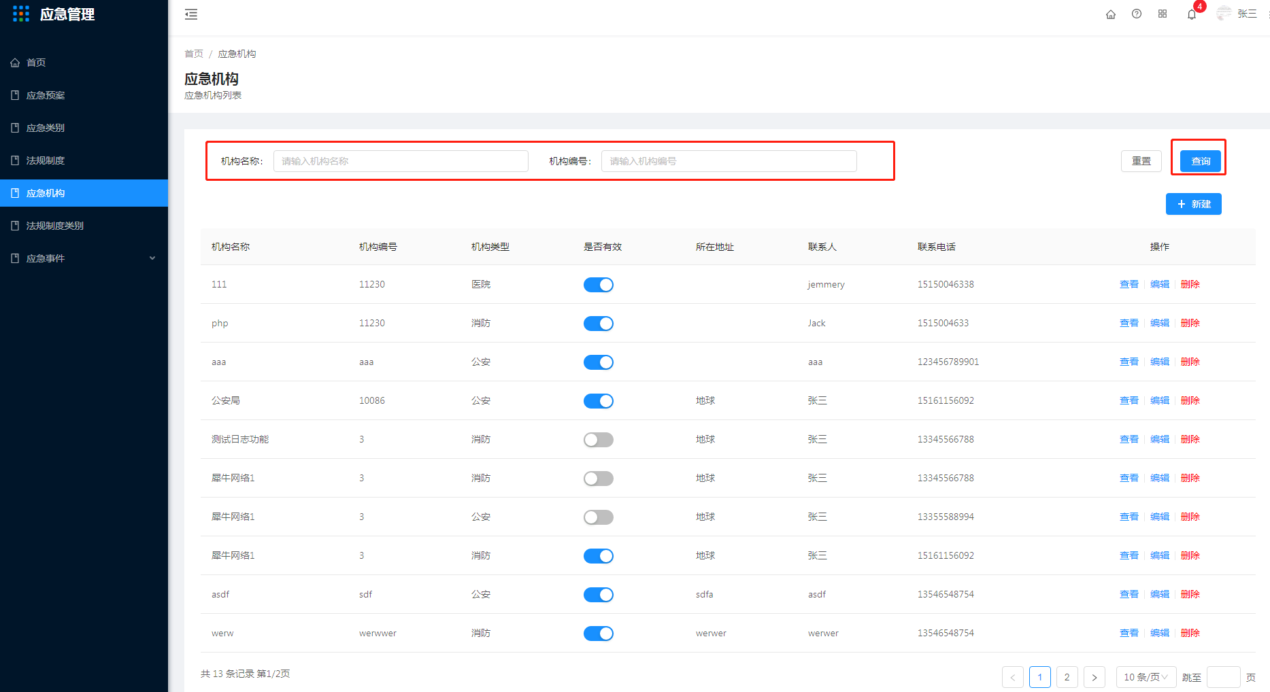This screenshot has width=1270, height=692.
Task: Toggle 是否有效 switch for 公安局 row
Action: click(x=599, y=401)
